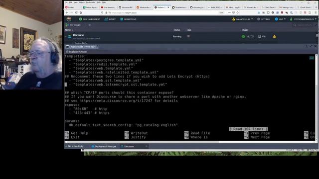Click Duplicate Session
Screen dimensions: 319x179
(76, 52)
